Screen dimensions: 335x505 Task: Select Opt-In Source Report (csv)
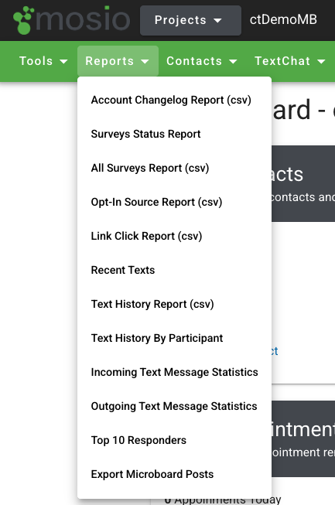click(174, 203)
